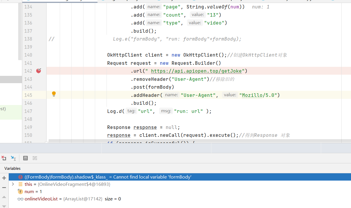
Task: Click the "count" string on line 135
Action: (173, 15)
